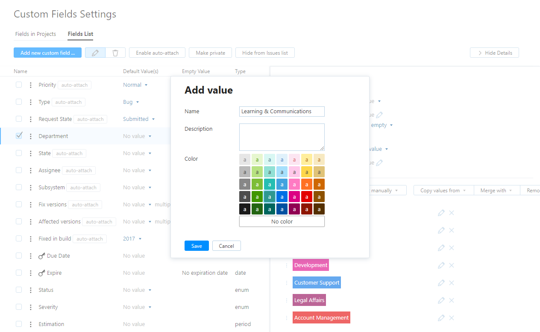Image resolution: width=540 pixels, height=332 pixels.
Task: Open the options menu for Priority row
Action: tap(31, 85)
